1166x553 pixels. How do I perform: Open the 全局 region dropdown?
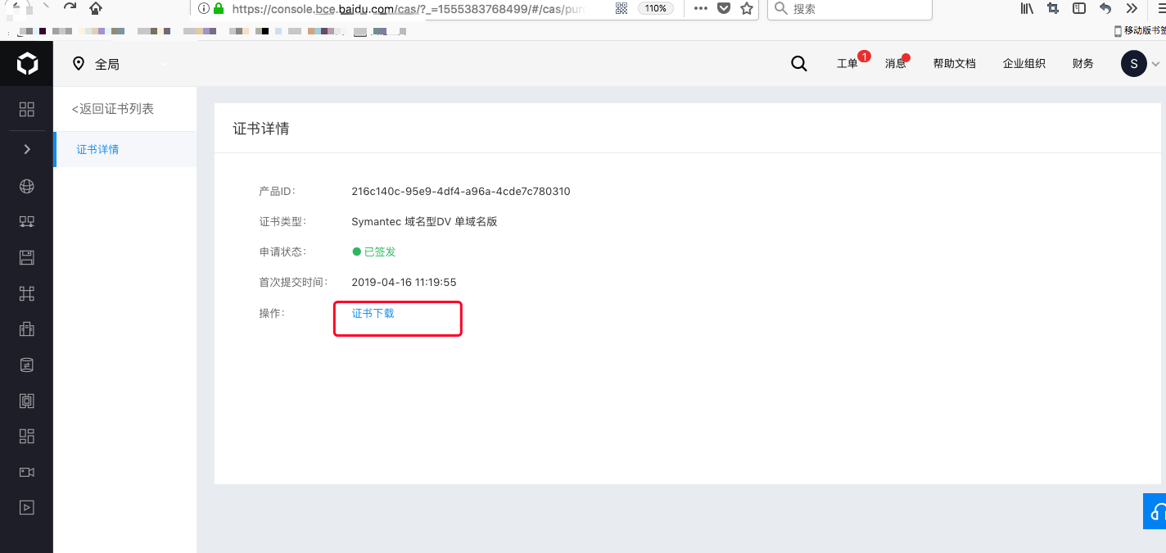(x=121, y=64)
